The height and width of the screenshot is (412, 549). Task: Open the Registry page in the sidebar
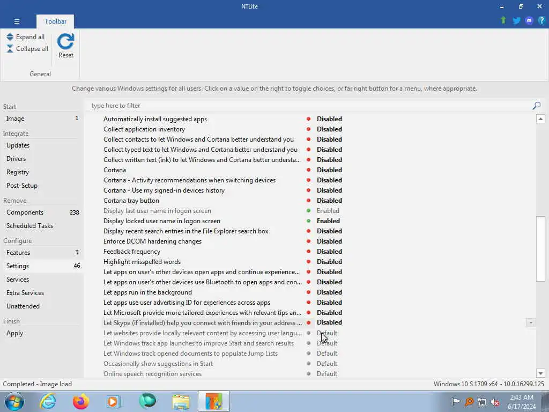tap(42, 172)
